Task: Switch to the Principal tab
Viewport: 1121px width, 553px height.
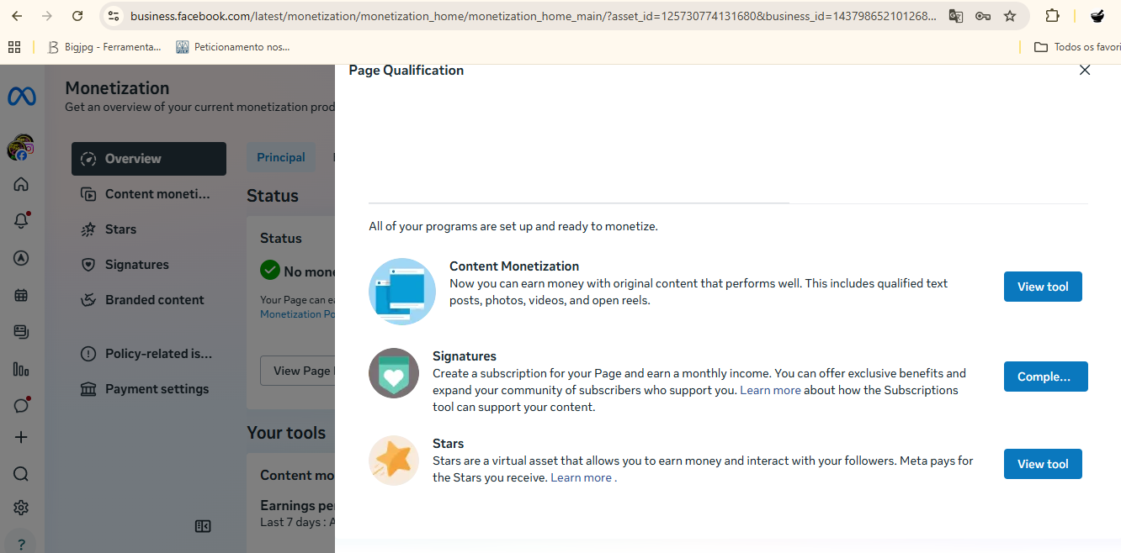Action: pos(281,157)
